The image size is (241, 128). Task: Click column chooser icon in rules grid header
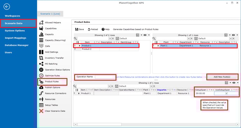point(77,90)
